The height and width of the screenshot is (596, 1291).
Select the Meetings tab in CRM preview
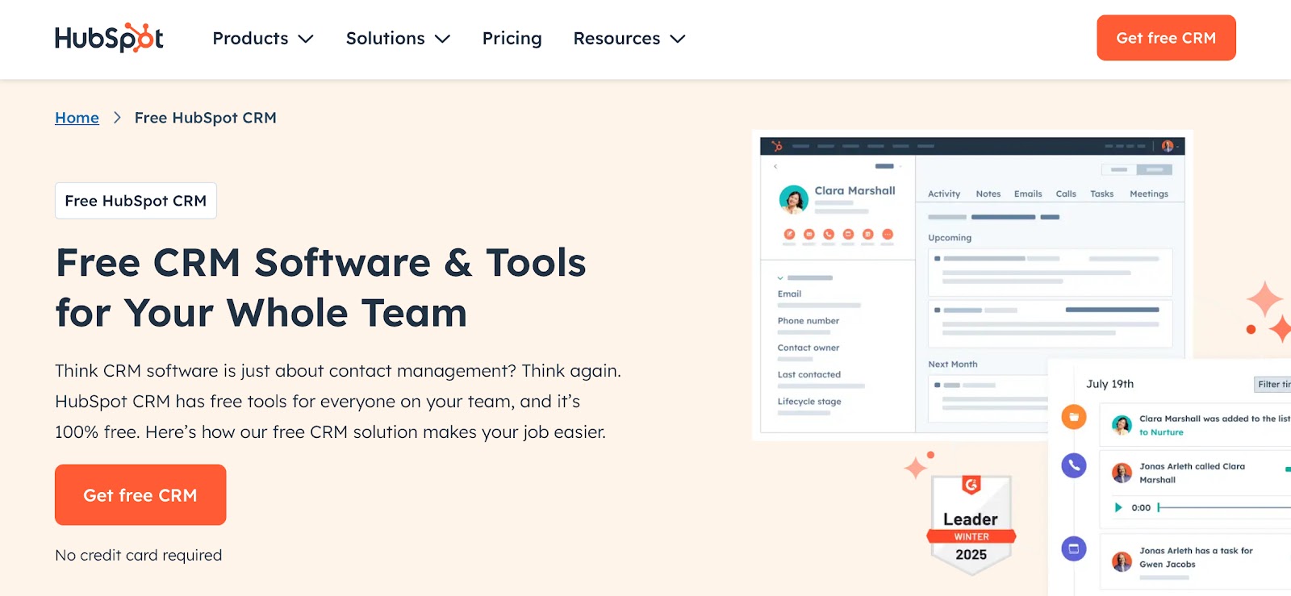[x=1149, y=194]
